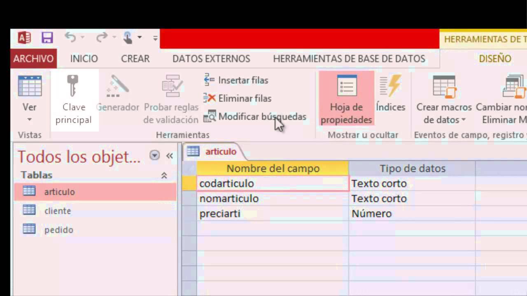
Task: Click the Todos los objet... pane title
Action: (79, 157)
